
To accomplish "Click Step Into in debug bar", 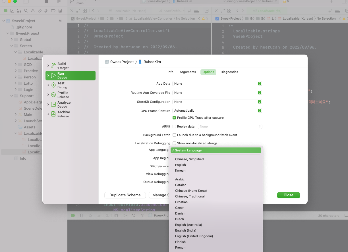I will pyautogui.click(x=99, y=216).
